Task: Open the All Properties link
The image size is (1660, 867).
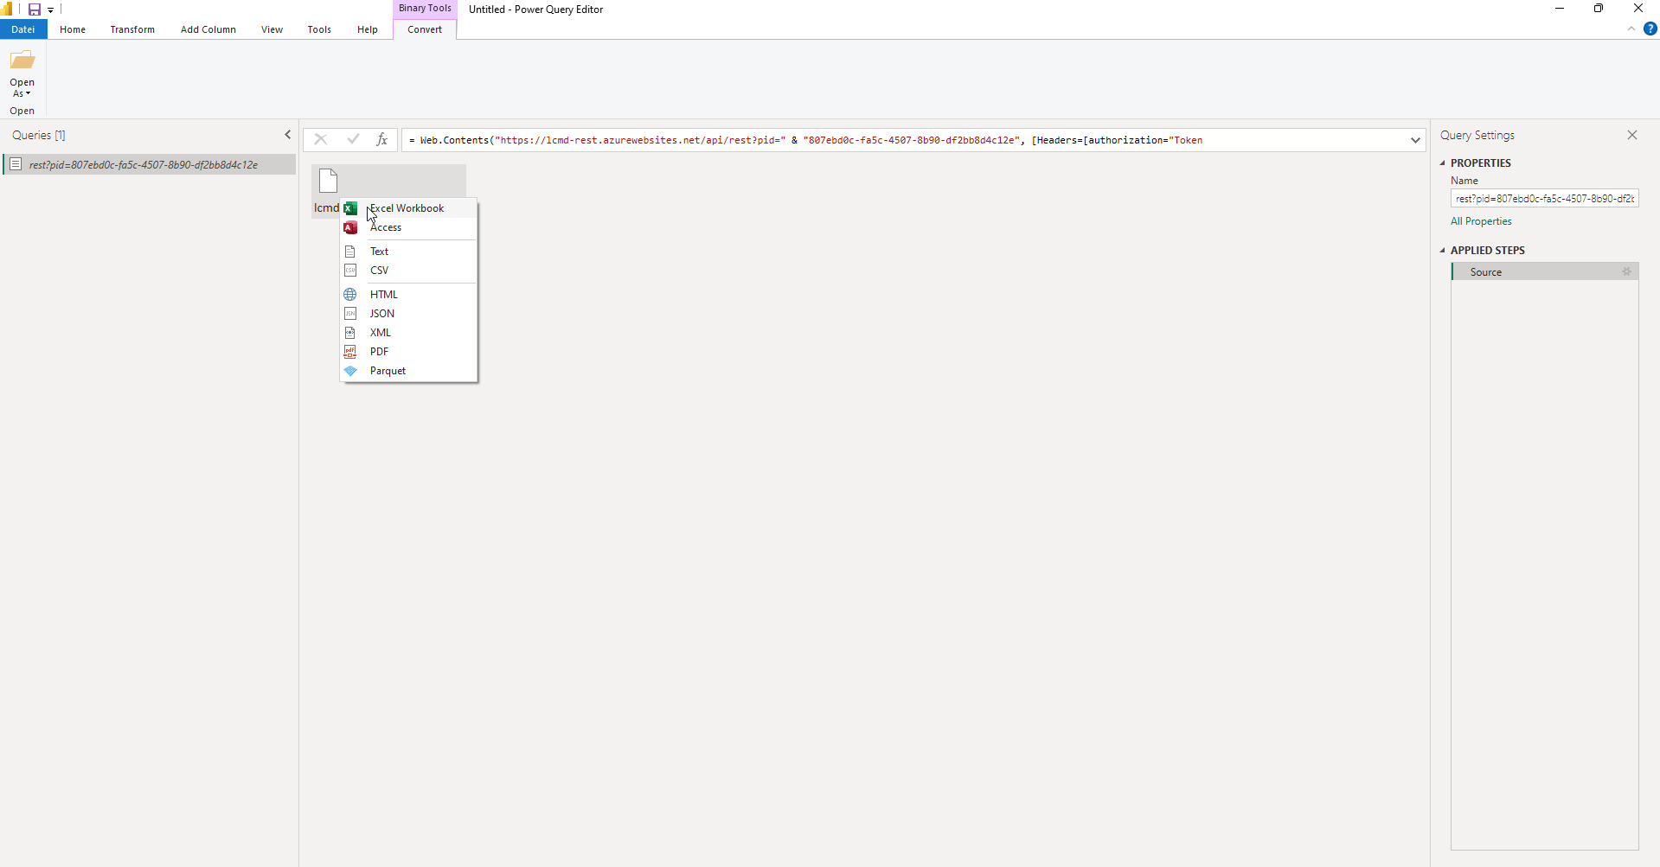Action: [1481, 221]
